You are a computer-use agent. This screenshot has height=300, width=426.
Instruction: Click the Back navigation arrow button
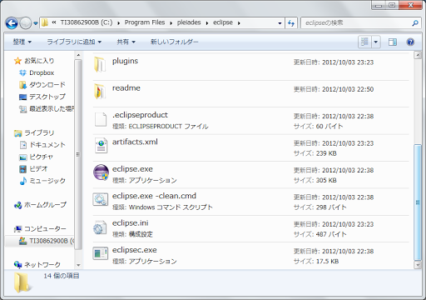click(x=12, y=23)
